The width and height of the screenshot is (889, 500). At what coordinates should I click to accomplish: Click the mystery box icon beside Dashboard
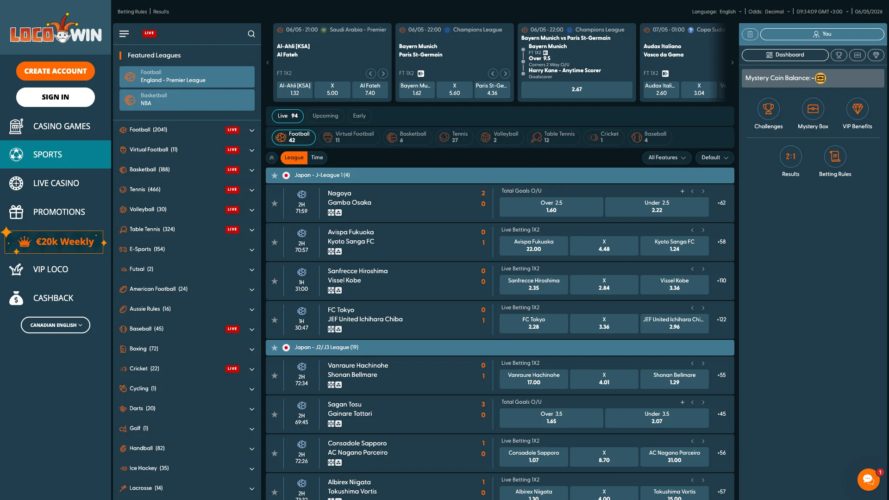pyautogui.click(x=858, y=55)
